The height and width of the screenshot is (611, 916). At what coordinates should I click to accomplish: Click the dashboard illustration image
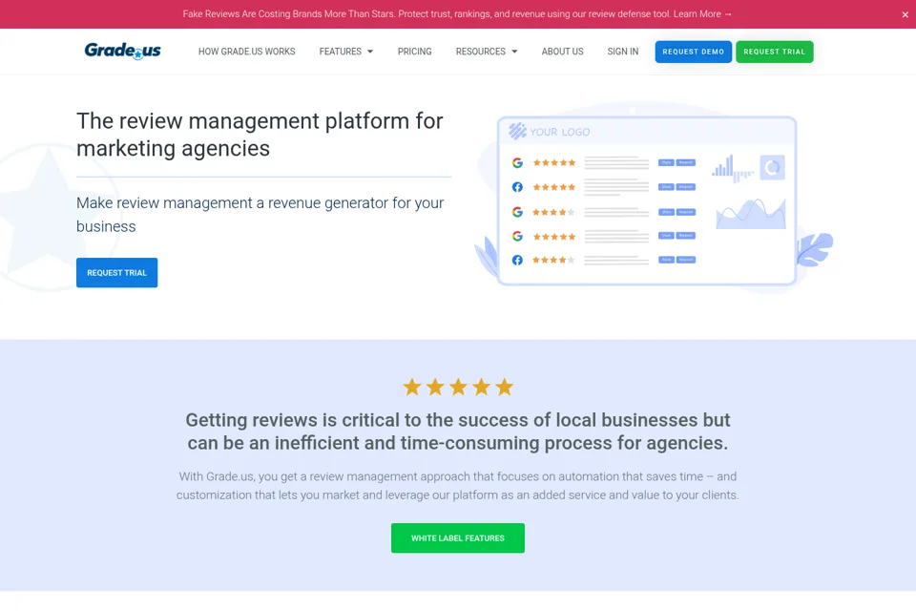point(653,199)
